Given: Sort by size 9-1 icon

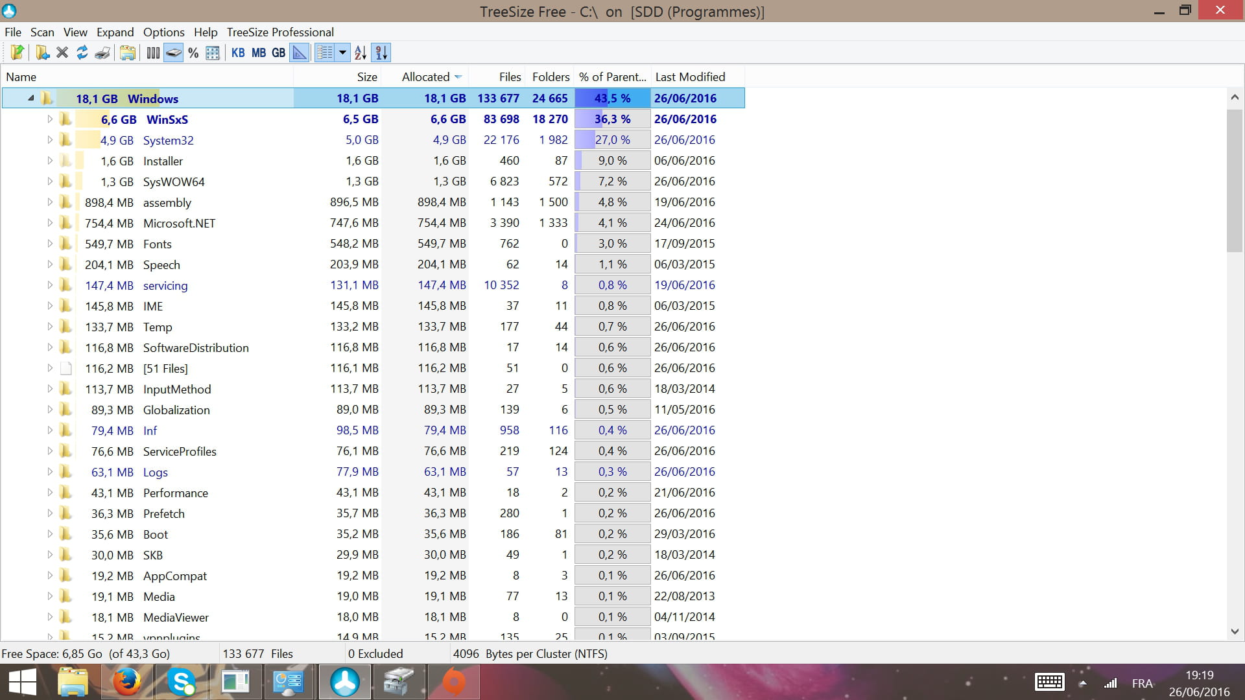Looking at the screenshot, I should pyautogui.click(x=381, y=52).
